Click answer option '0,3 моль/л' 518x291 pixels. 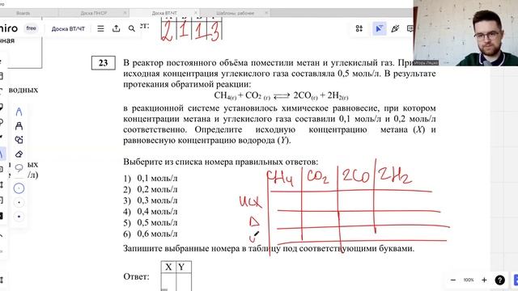tap(157, 200)
